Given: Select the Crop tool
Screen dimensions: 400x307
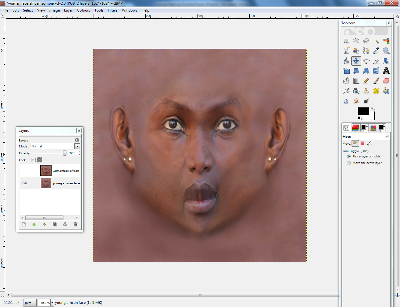Looking at the screenshot, I should point(376,61).
